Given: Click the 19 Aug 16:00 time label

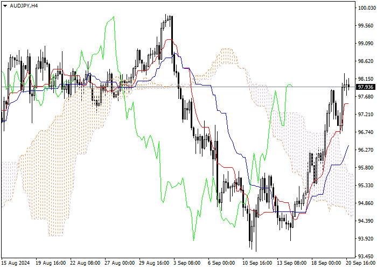Looking at the screenshot, I should (x=51, y=263).
